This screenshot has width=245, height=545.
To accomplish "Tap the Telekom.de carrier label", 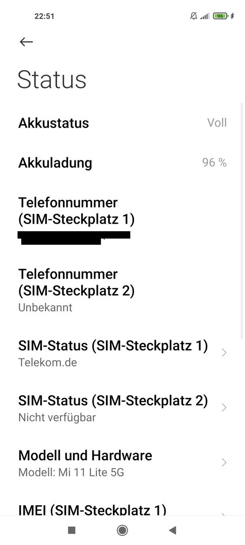I will [47, 362].
